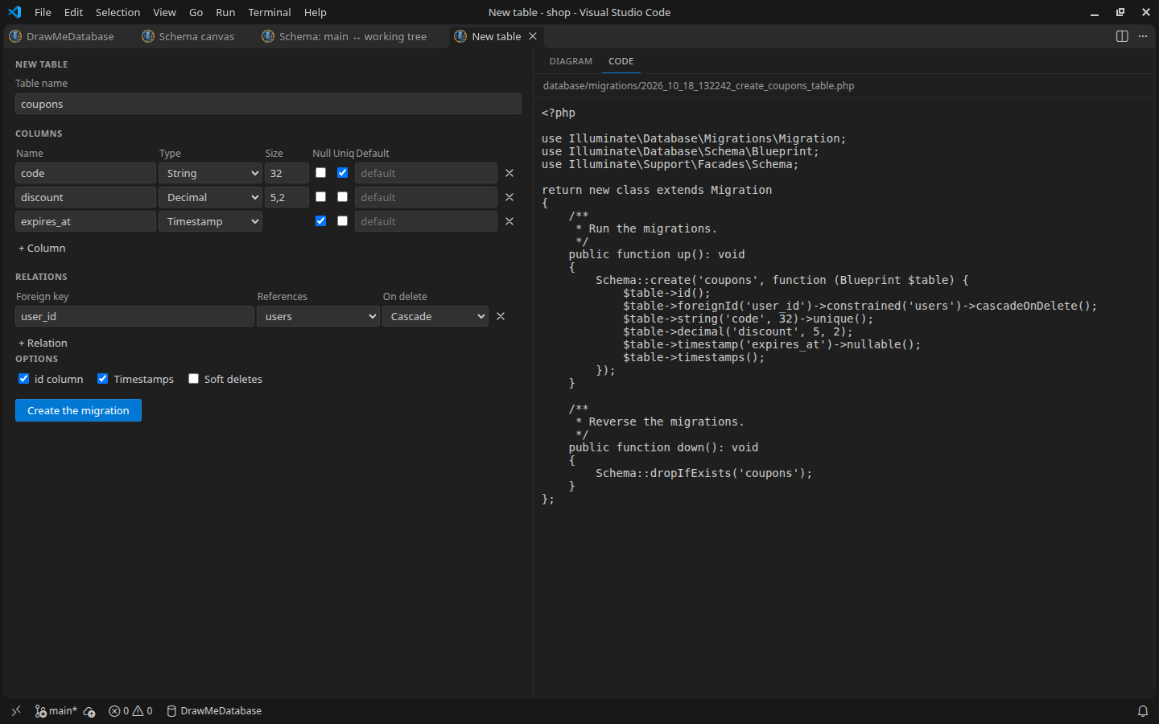Open DrawMeDatabase status bar item
The image size is (1159, 724).
tap(214, 711)
